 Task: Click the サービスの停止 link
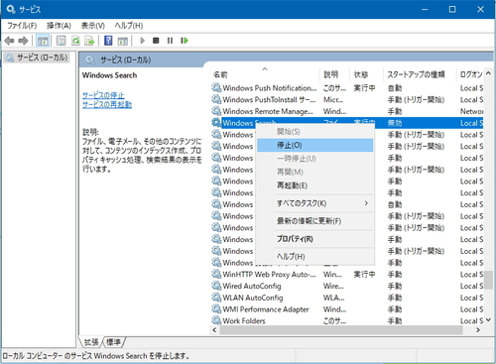(x=103, y=95)
